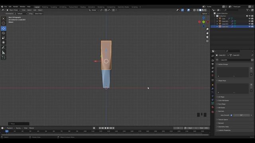Viewport: 255px width, 143px height.
Task: Open the timeline Marker menu
Action: tap(31, 128)
